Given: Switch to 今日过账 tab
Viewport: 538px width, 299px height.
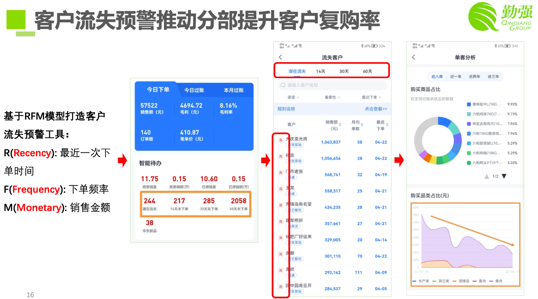Looking at the screenshot, I should (x=194, y=90).
